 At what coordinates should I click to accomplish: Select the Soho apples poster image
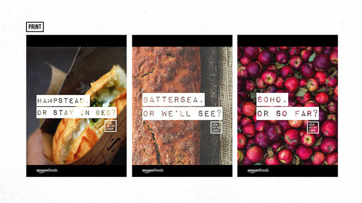(288, 106)
